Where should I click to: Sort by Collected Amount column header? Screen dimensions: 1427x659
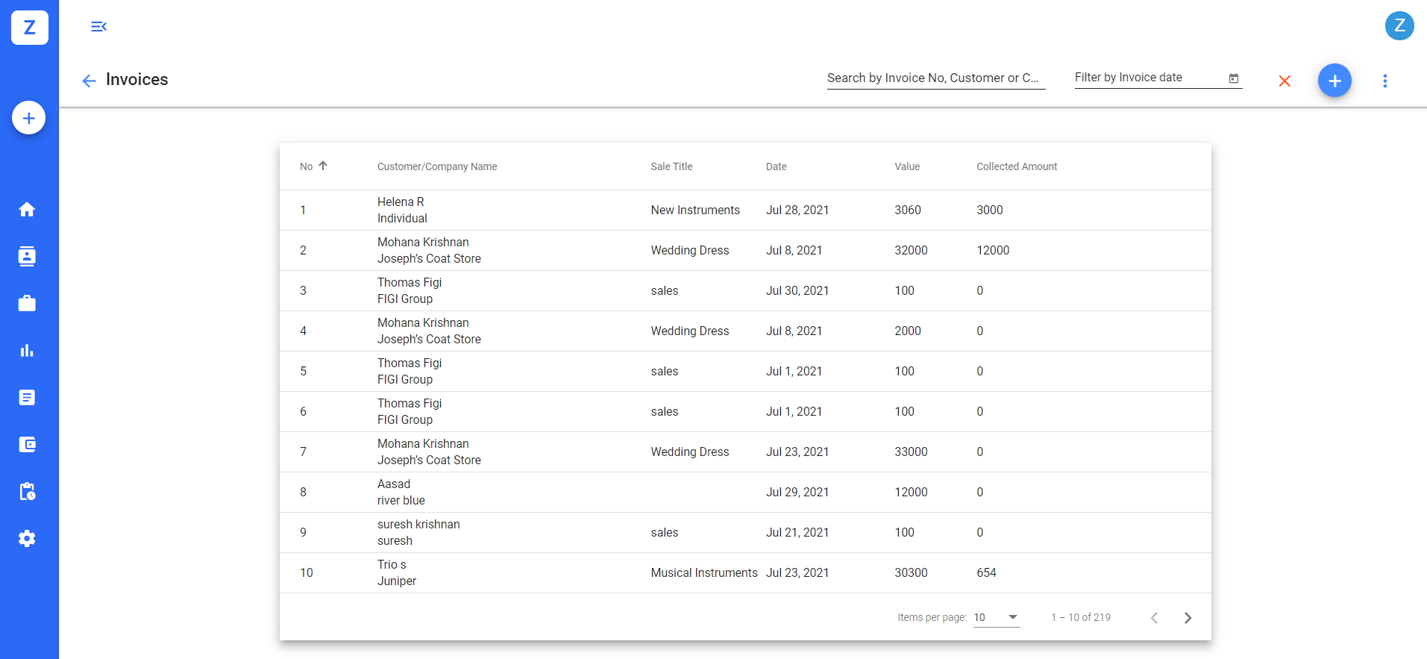point(1017,166)
